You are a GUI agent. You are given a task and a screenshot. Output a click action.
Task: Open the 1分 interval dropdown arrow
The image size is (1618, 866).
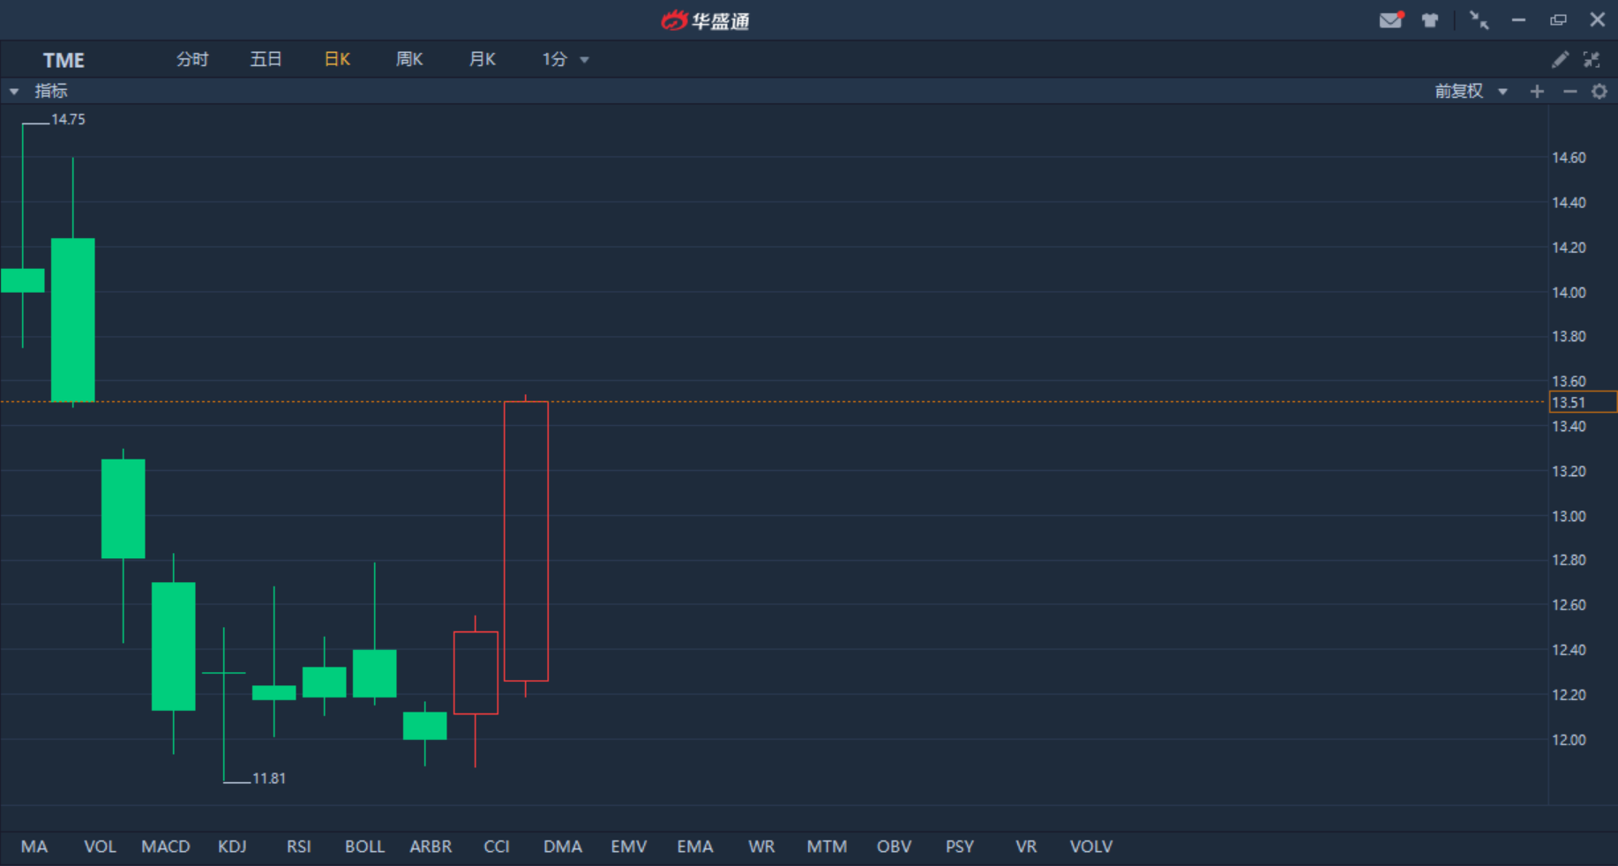(x=584, y=60)
